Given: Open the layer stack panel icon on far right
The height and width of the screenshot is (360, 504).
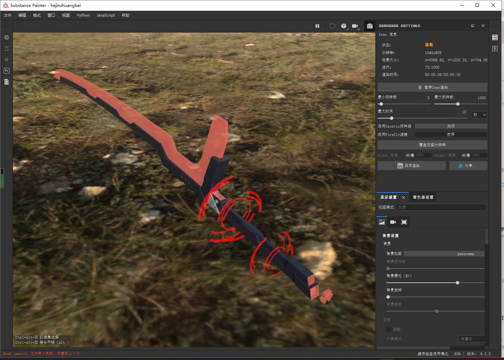Looking at the screenshot, I should pyautogui.click(x=495, y=37).
